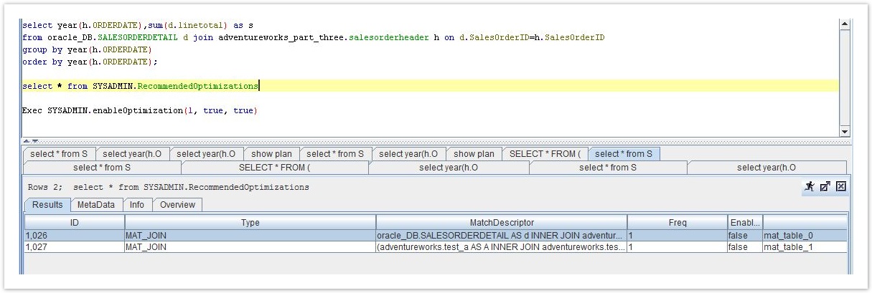This screenshot has width=872, height=293.
Task: Select the Info tab
Action: 136,205
